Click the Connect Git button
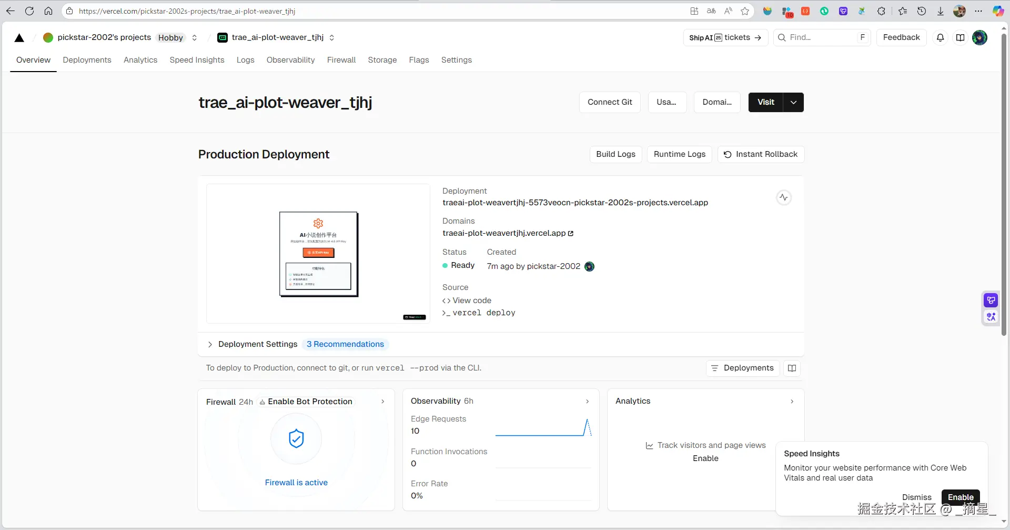The width and height of the screenshot is (1010, 530). tap(610, 102)
